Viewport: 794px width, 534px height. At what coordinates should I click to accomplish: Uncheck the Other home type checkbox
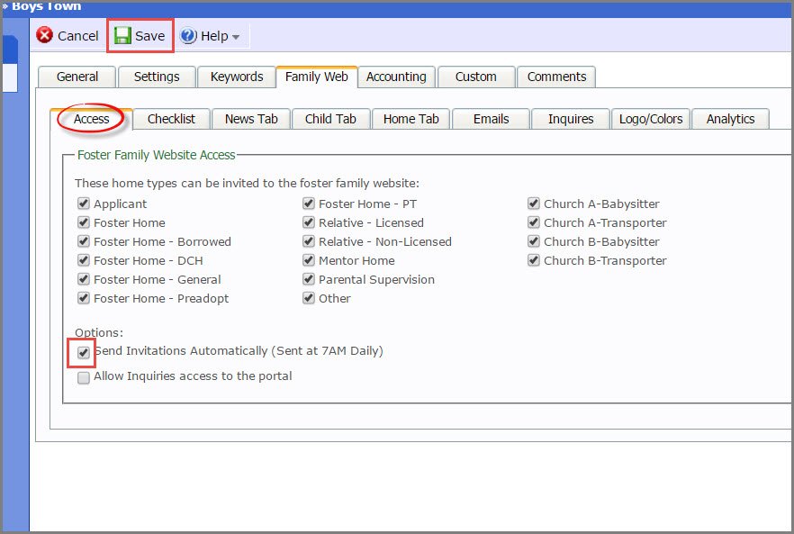coord(309,298)
